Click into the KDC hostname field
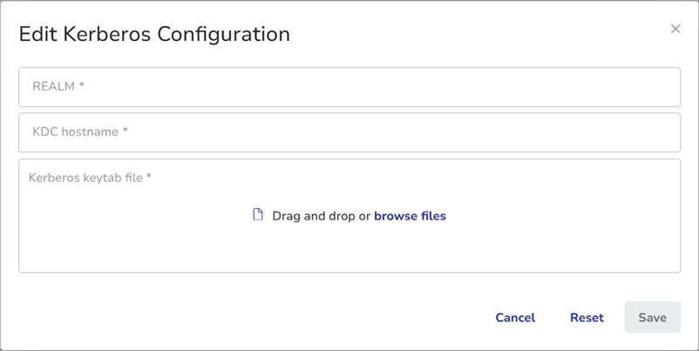This screenshot has width=699, height=351. pyautogui.click(x=349, y=132)
